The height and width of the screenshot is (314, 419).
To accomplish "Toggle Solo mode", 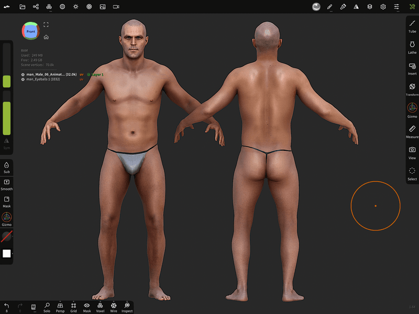I will [47, 307].
